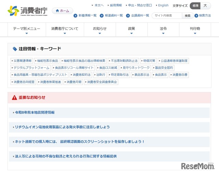This screenshot has width=219, height=174.
Task: Open 消費者教育推進 tag
Action: click(x=50, y=82)
